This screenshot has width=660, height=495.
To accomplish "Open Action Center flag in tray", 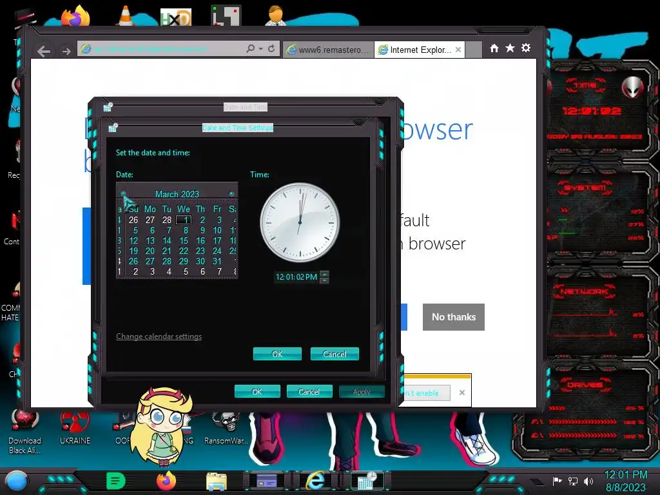I will 557,481.
